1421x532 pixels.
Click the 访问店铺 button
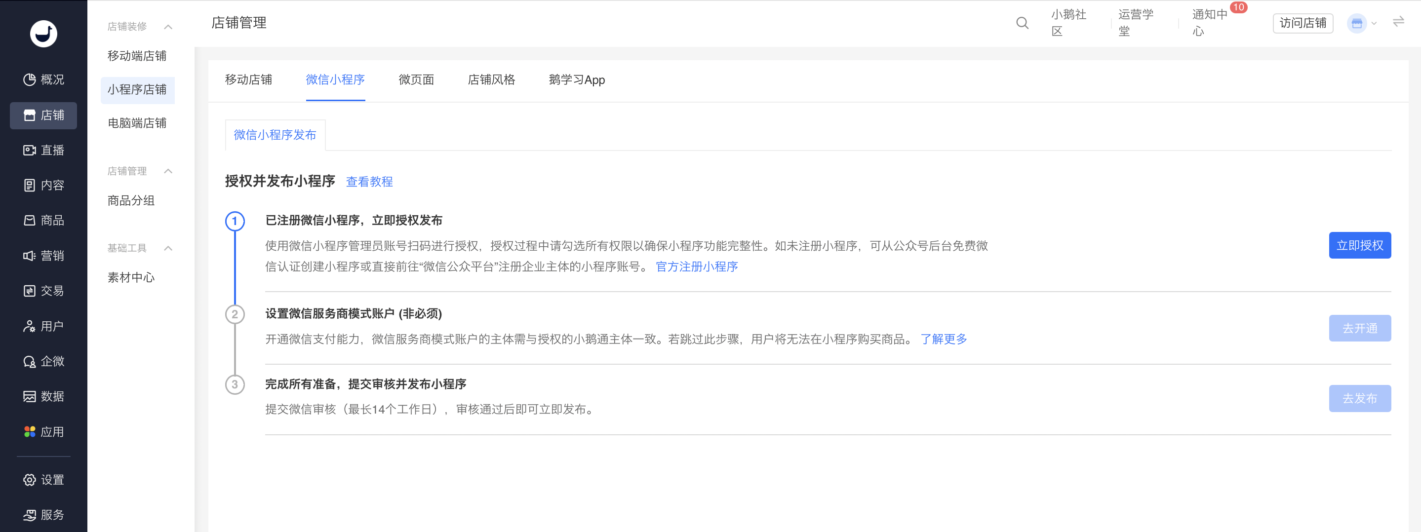[1303, 23]
